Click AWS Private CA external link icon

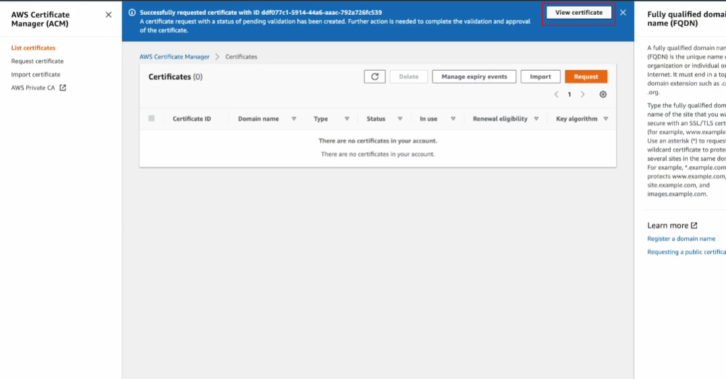pos(63,88)
